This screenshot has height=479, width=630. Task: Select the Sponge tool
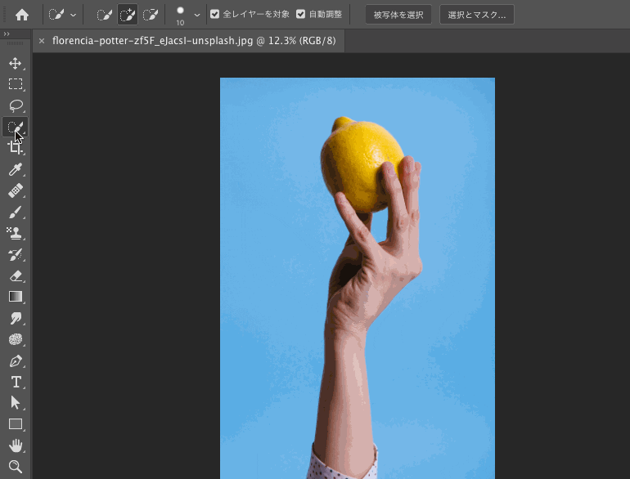[16, 339]
